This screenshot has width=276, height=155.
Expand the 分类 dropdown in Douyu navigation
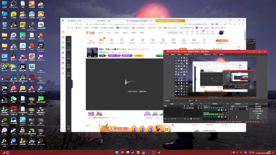coord(117,33)
